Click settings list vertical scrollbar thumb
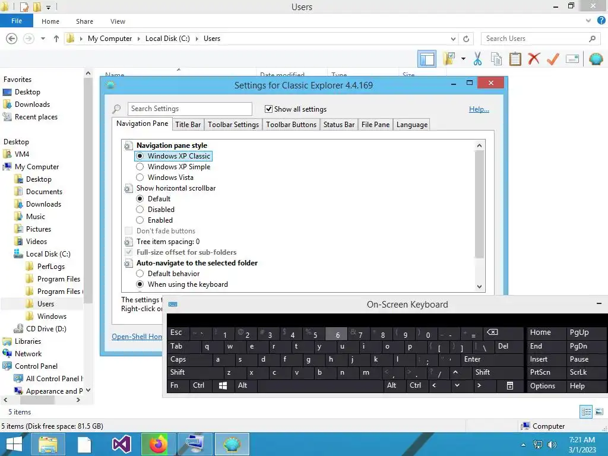The image size is (608, 456). click(x=479, y=204)
